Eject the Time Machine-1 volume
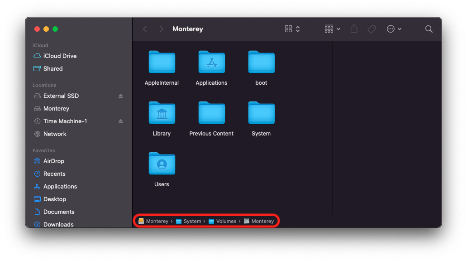This screenshot has height=261, width=467. tap(121, 121)
